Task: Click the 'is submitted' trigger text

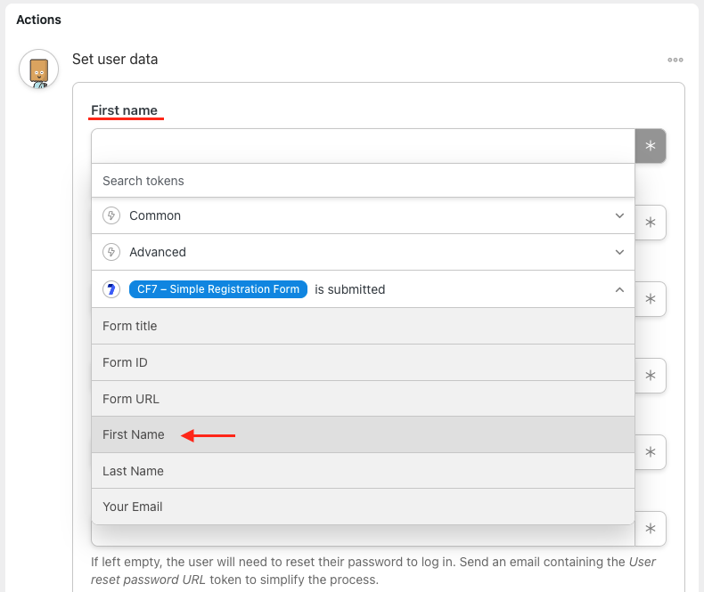Action: (x=349, y=289)
